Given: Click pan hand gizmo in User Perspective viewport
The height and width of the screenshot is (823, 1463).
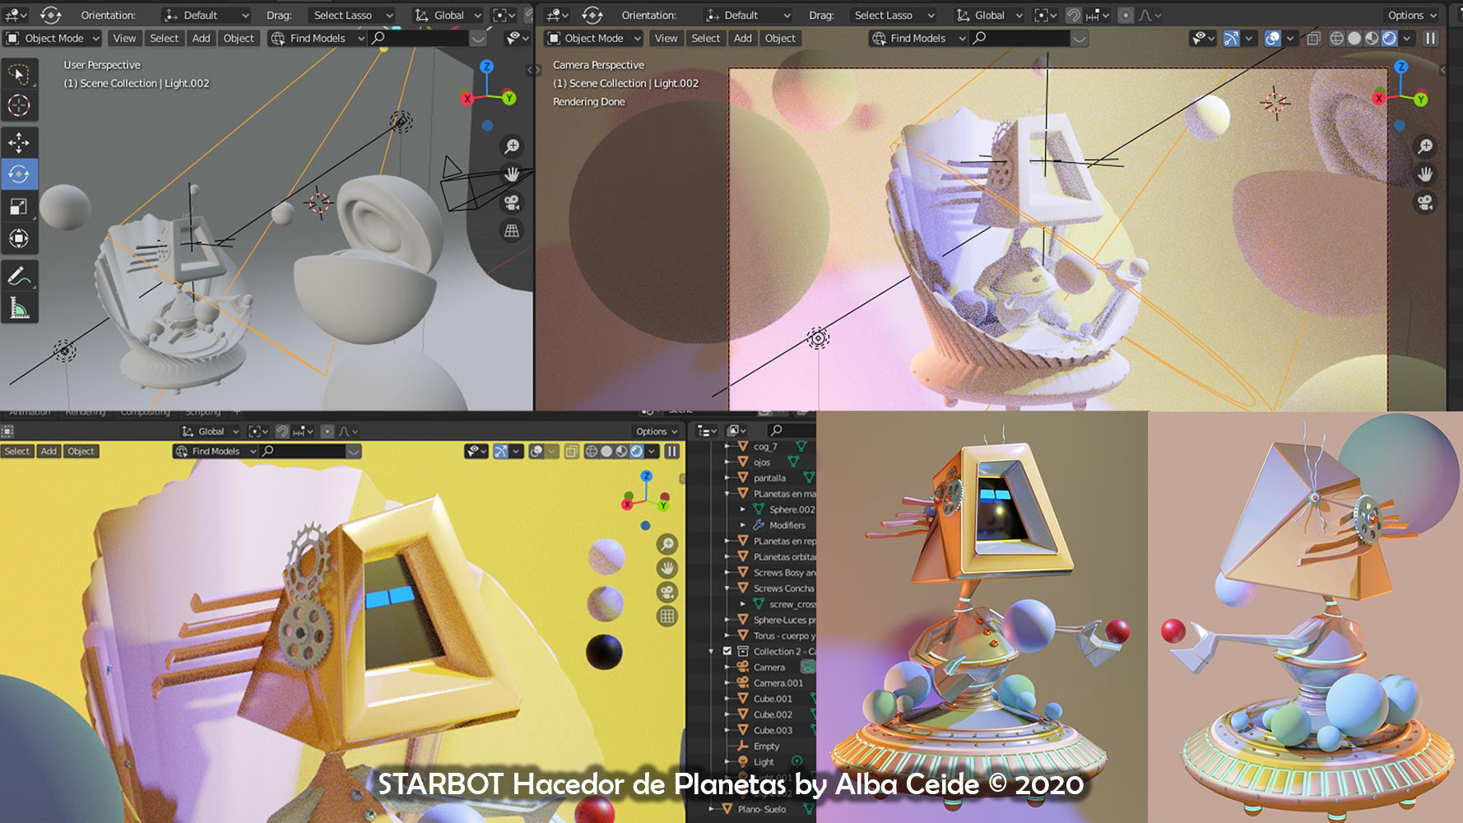Looking at the screenshot, I should (512, 174).
